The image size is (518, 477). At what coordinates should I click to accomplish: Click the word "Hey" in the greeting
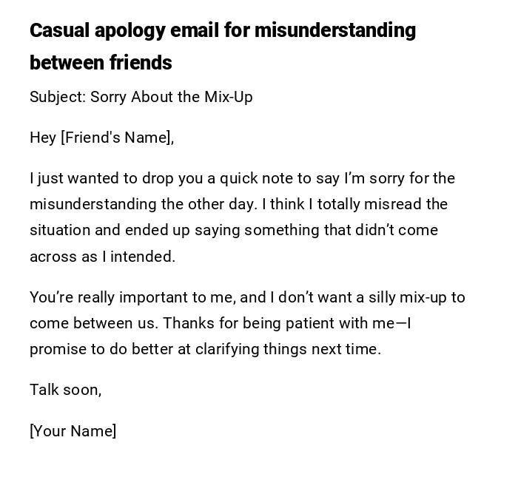point(43,138)
